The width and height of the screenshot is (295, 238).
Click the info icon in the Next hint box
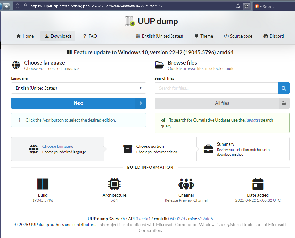[19, 120]
